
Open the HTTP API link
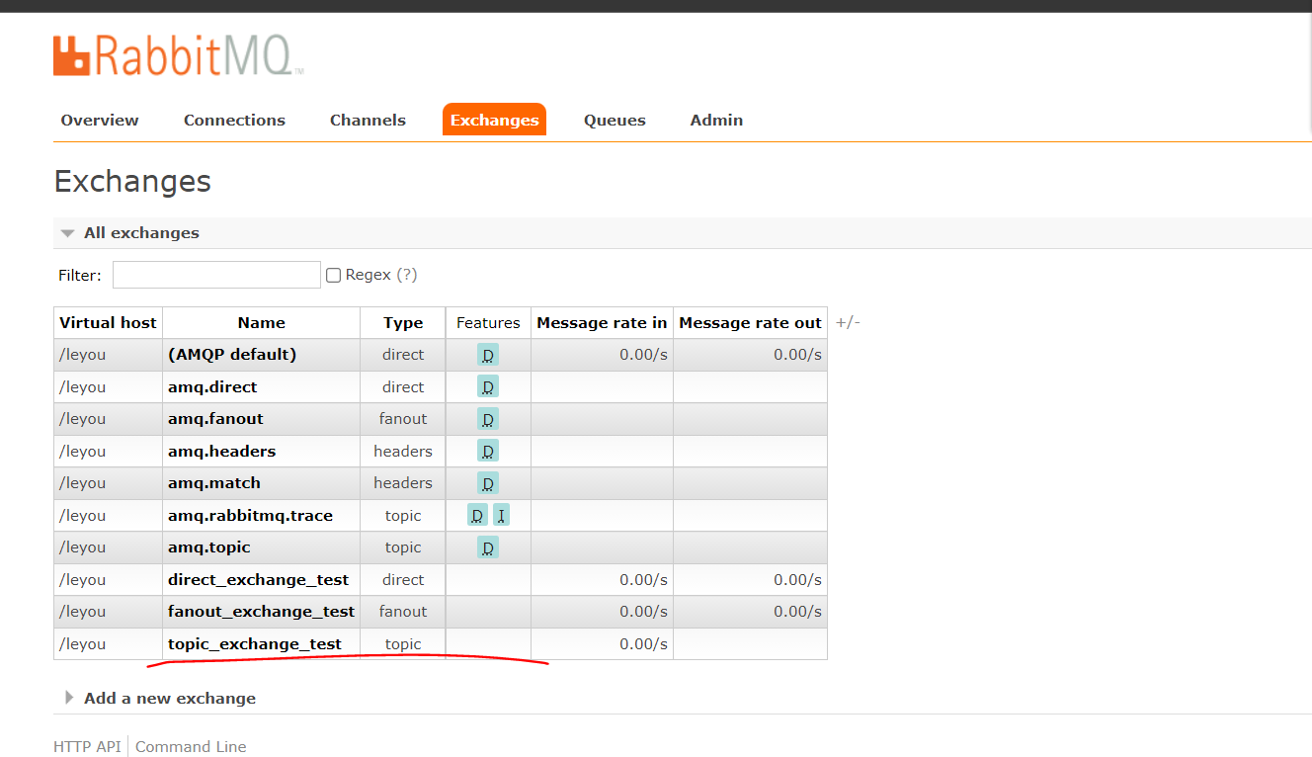(87, 747)
